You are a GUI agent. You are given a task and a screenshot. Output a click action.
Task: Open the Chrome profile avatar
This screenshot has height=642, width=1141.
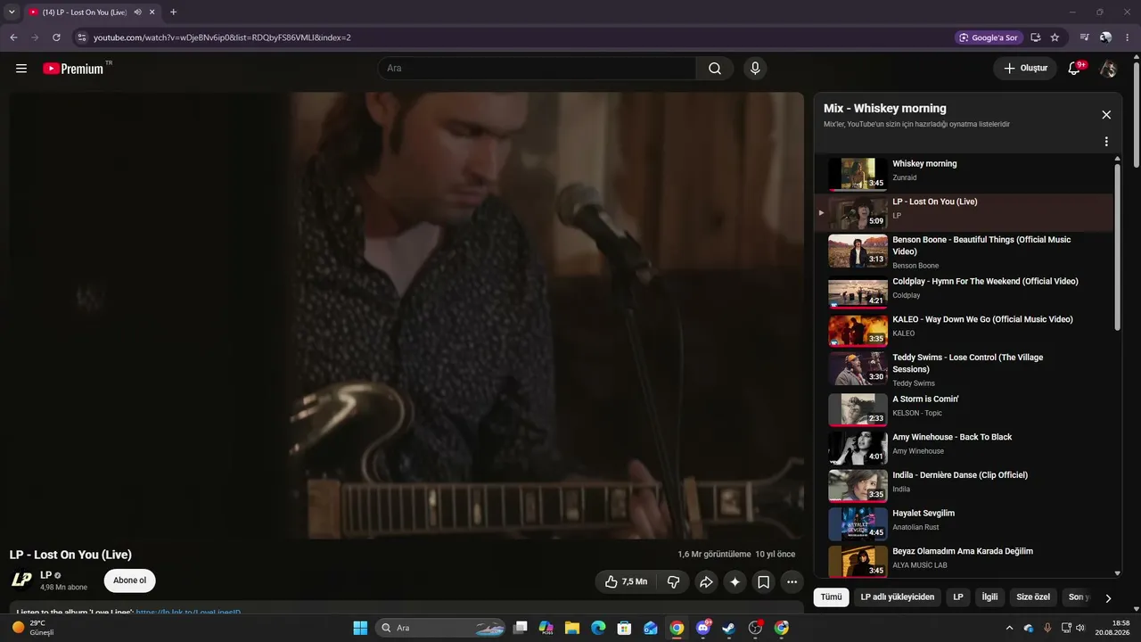[x=1105, y=37]
